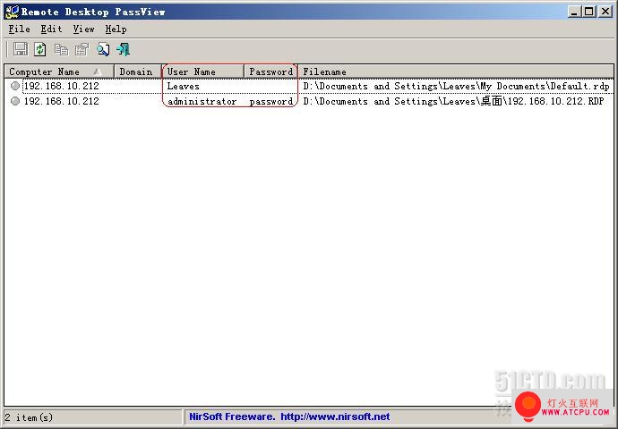Select the 192.168.10.212 cell in Leaves row
618x429 pixels.
coord(62,86)
